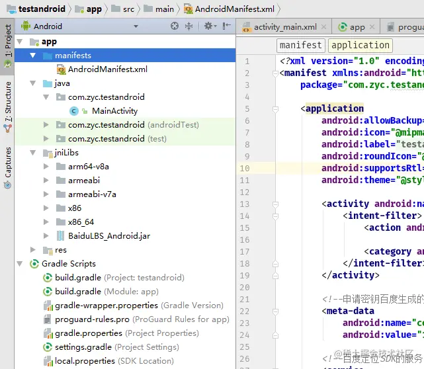Click the fold end marker on line 18

coord(275,264)
